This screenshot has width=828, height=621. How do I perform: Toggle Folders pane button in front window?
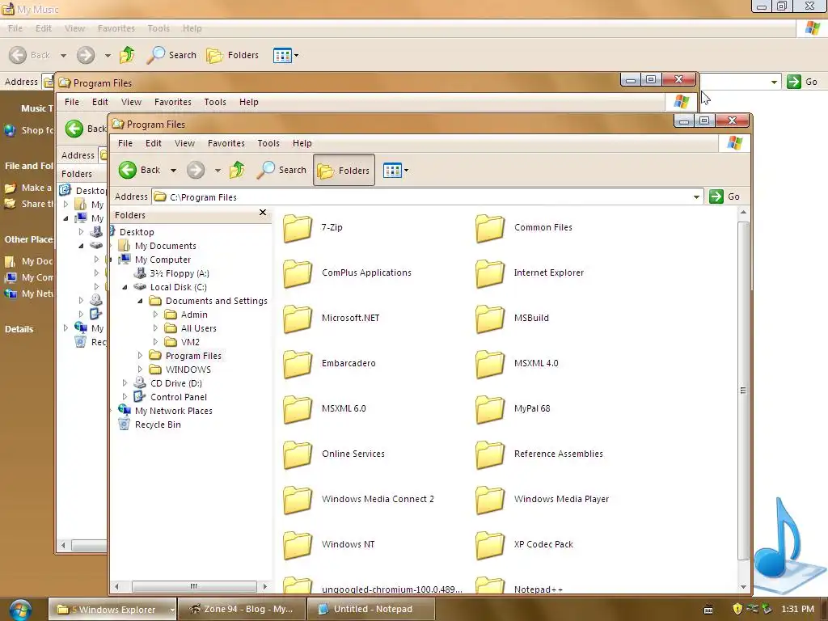344,170
